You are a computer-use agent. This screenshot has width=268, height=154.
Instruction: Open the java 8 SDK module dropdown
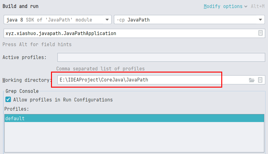57,20
